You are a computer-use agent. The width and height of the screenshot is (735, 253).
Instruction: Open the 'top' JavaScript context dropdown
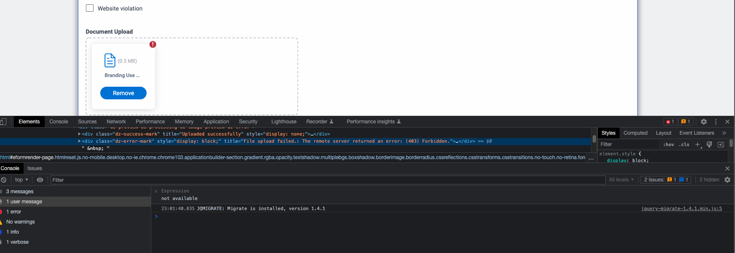(21, 180)
